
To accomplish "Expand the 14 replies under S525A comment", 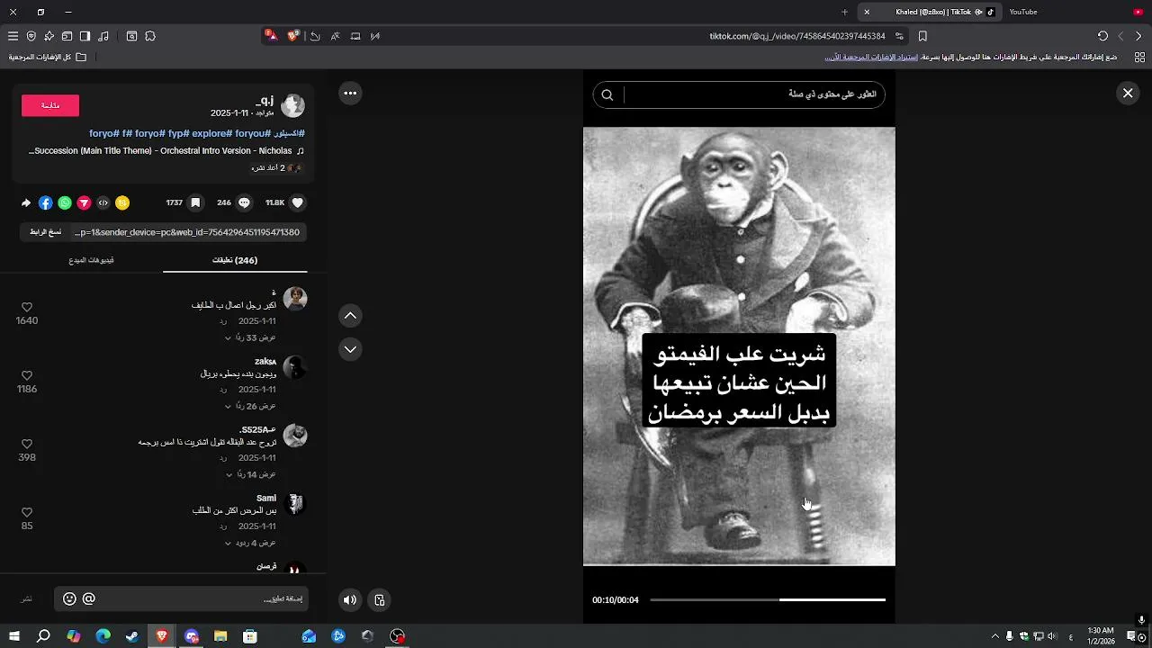I will pyautogui.click(x=250, y=474).
